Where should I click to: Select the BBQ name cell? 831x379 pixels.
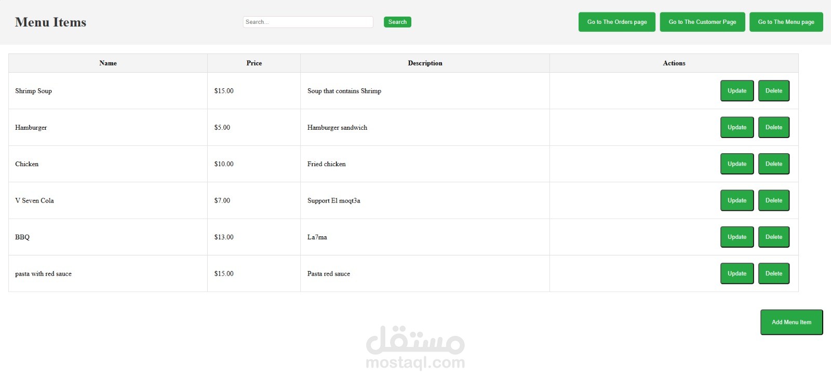[x=108, y=237]
